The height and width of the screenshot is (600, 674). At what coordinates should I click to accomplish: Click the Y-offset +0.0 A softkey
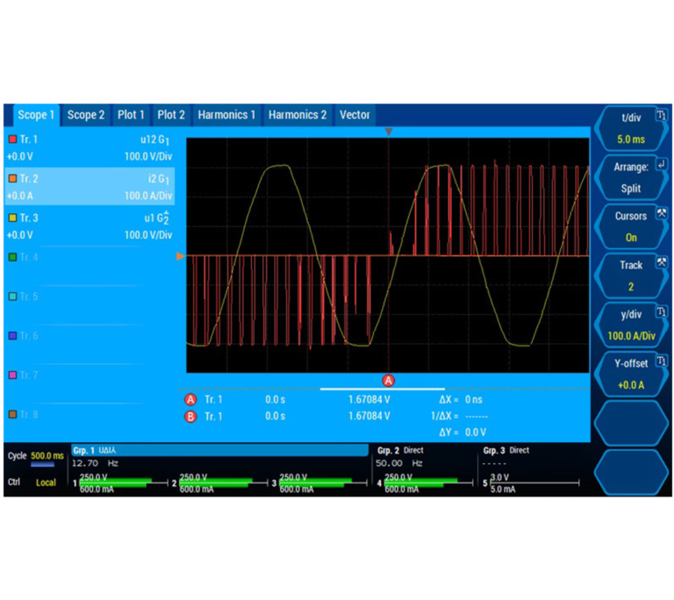point(631,374)
